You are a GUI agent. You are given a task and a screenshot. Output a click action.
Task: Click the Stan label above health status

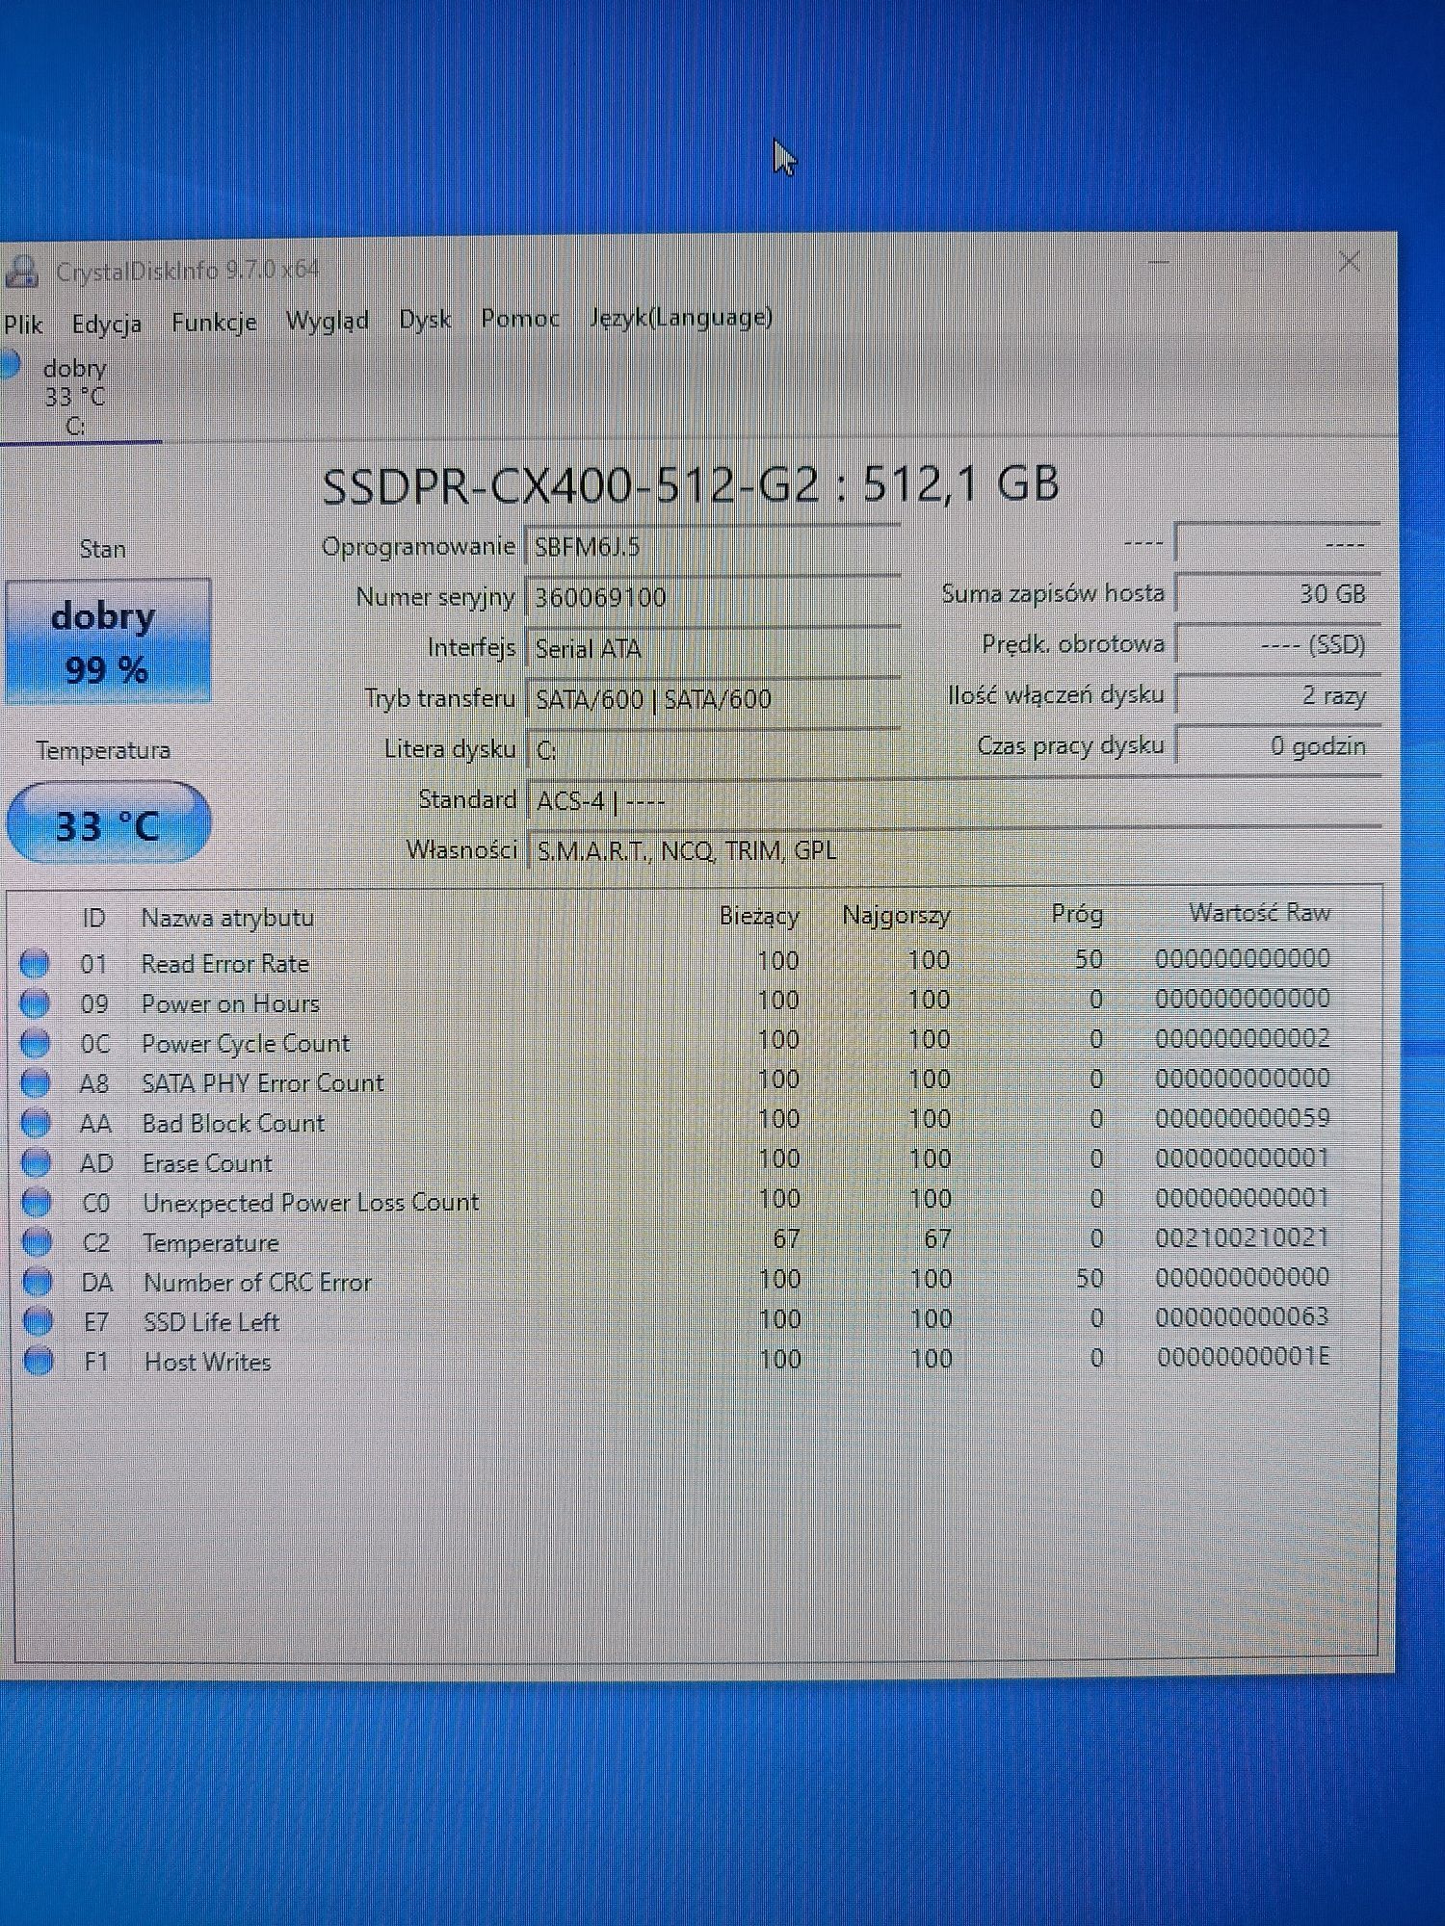(x=103, y=549)
